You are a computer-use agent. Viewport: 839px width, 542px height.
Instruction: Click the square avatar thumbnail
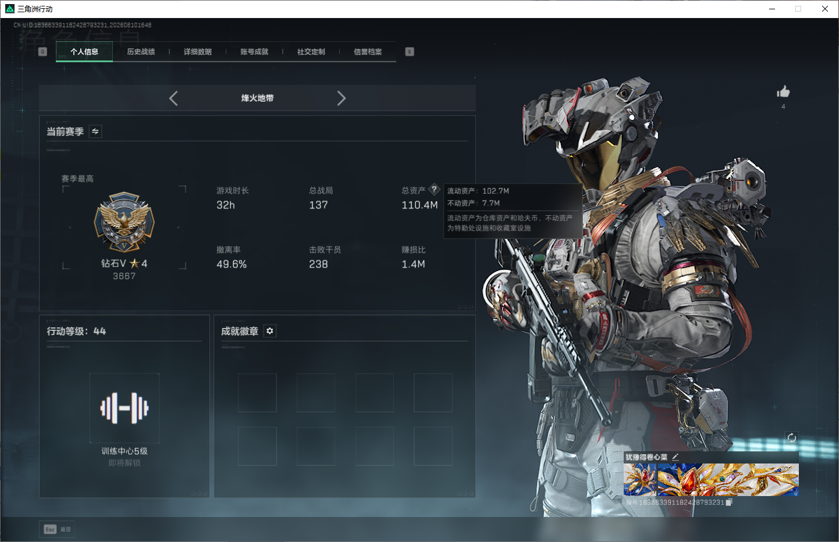tap(640, 480)
